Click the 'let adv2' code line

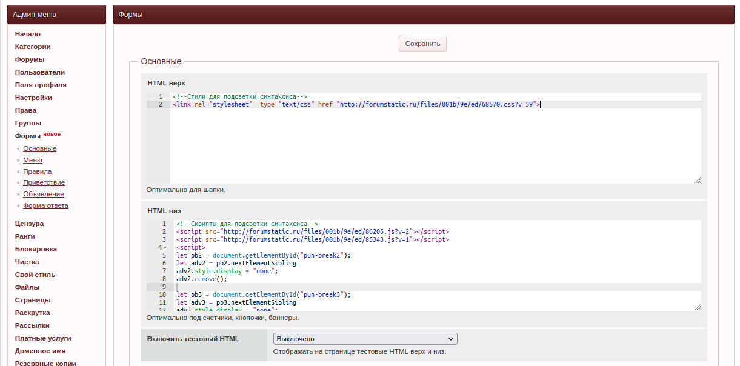[x=236, y=263]
